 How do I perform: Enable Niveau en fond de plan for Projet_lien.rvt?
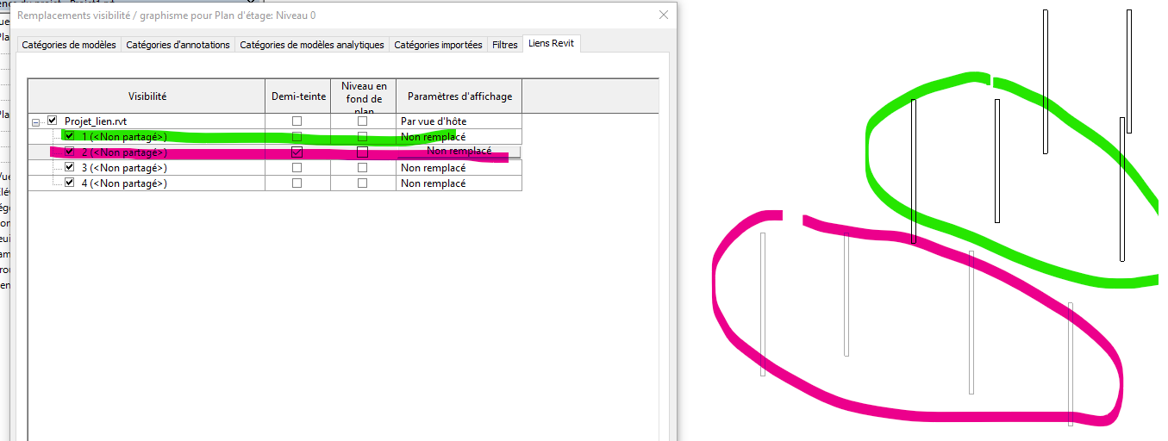coord(362,121)
